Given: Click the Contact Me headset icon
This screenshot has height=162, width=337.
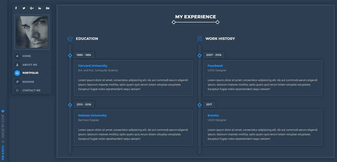Looking at the screenshot, I should point(17,90).
